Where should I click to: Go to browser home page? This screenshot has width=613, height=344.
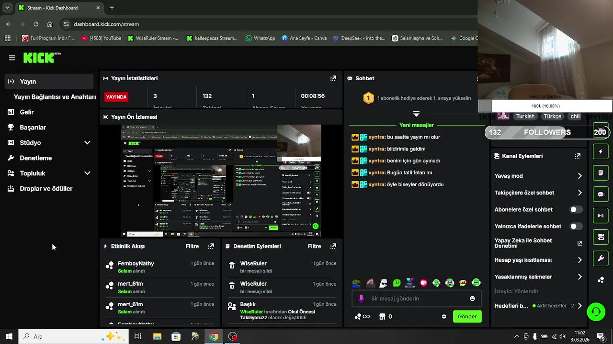click(x=50, y=24)
